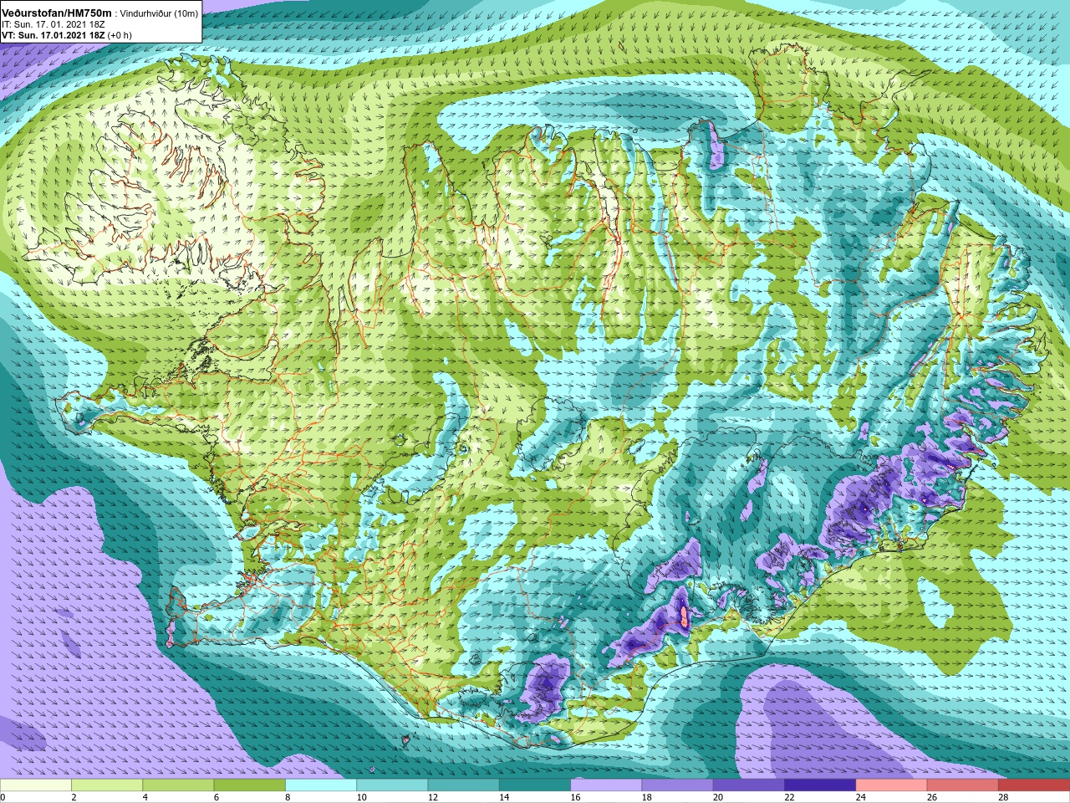Click the 8–10 m/s light cyan legend swatch
Viewport: 1070px width, 803px height.
321,785
